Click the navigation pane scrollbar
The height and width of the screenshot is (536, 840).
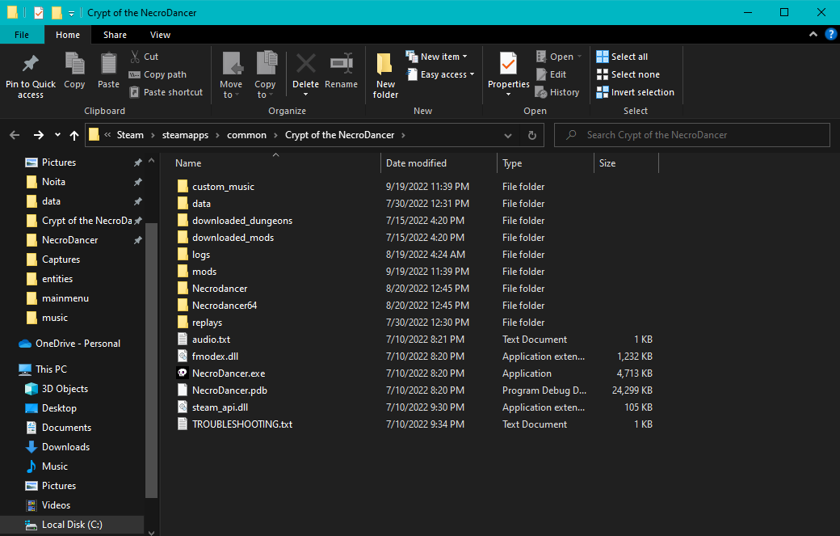click(x=151, y=361)
